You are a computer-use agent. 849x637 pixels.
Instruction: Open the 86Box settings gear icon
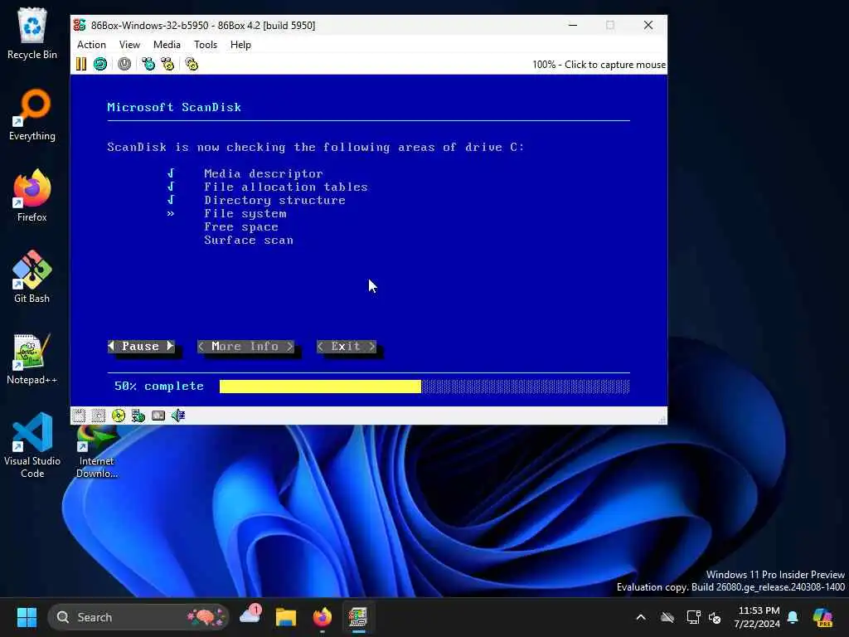tap(192, 64)
